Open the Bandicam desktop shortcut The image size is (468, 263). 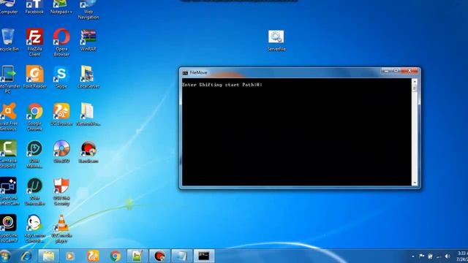pyautogui.click(x=88, y=151)
